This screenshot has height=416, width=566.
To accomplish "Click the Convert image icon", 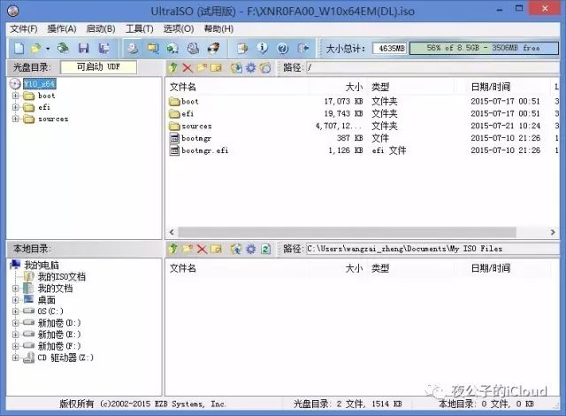I will 172,48.
